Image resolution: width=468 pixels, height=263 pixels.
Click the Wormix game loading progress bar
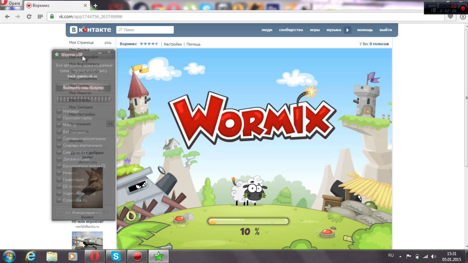click(248, 221)
